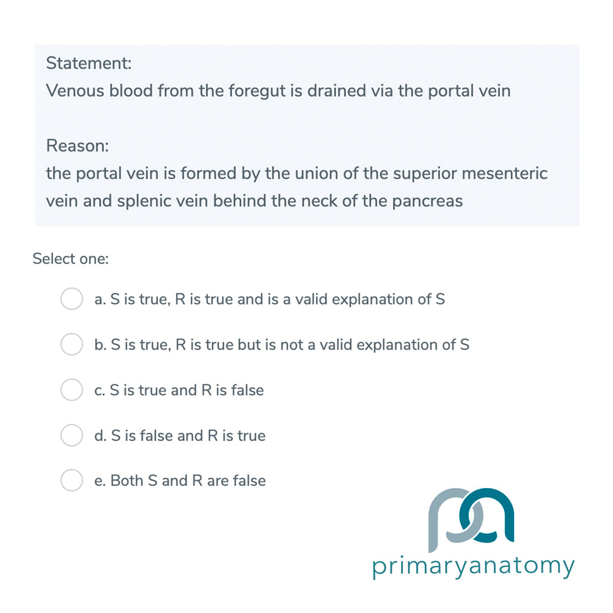Choose 'Both S and R are false'
Image resolution: width=613 pixels, height=613 pixels.
(180, 480)
